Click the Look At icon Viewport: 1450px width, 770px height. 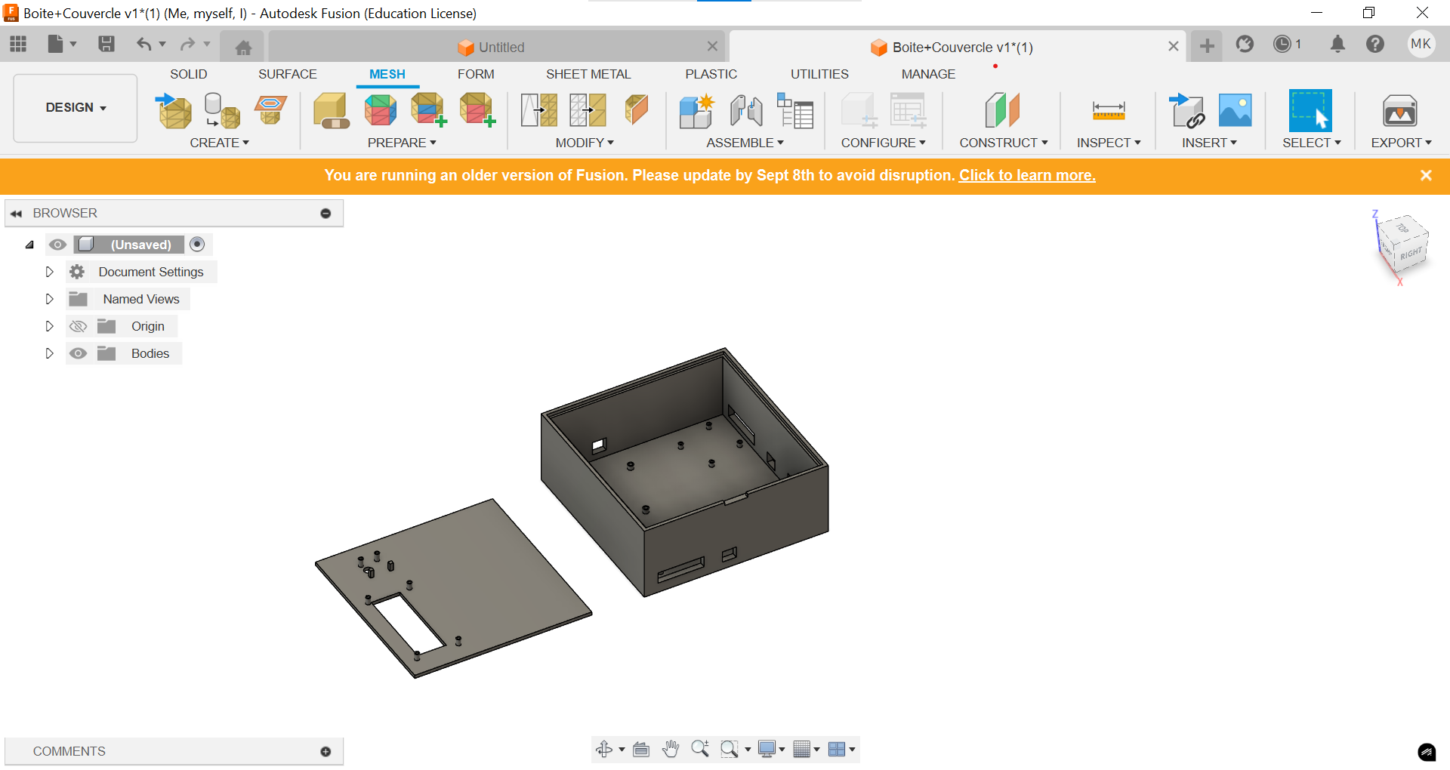[x=641, y=749]
